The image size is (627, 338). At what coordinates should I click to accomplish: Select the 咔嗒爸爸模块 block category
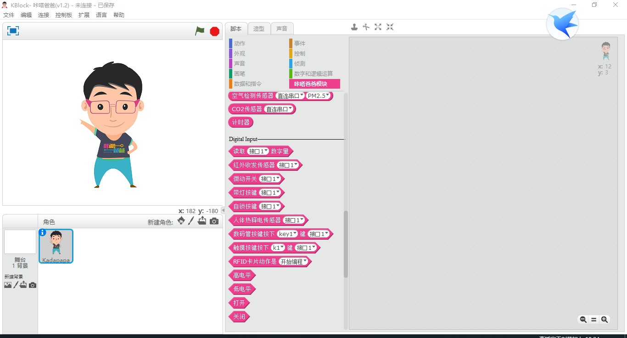(x=314, y=84)
